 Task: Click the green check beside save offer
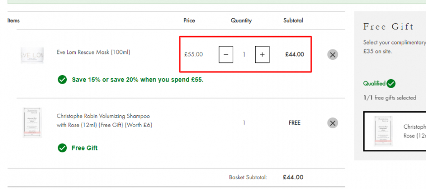click(x=62, y=80)
